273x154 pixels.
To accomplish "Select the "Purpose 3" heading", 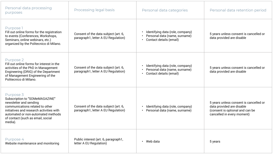I will (14, 95).
